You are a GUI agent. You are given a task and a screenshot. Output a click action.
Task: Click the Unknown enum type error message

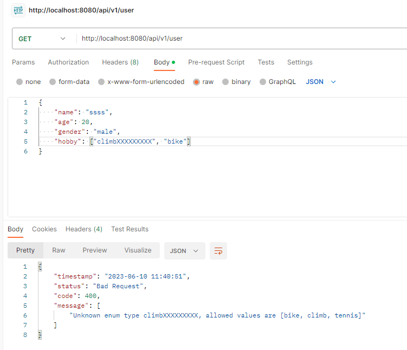coord(217,315)
